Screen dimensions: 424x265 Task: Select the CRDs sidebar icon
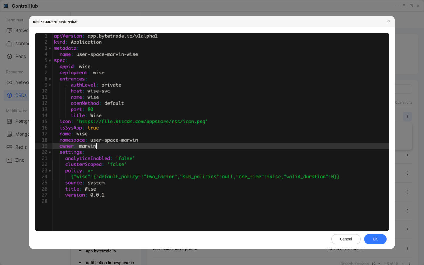point(9,95)
